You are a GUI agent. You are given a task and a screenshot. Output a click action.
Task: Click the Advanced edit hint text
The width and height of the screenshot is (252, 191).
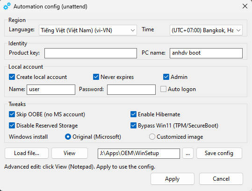tap(79, 167)
